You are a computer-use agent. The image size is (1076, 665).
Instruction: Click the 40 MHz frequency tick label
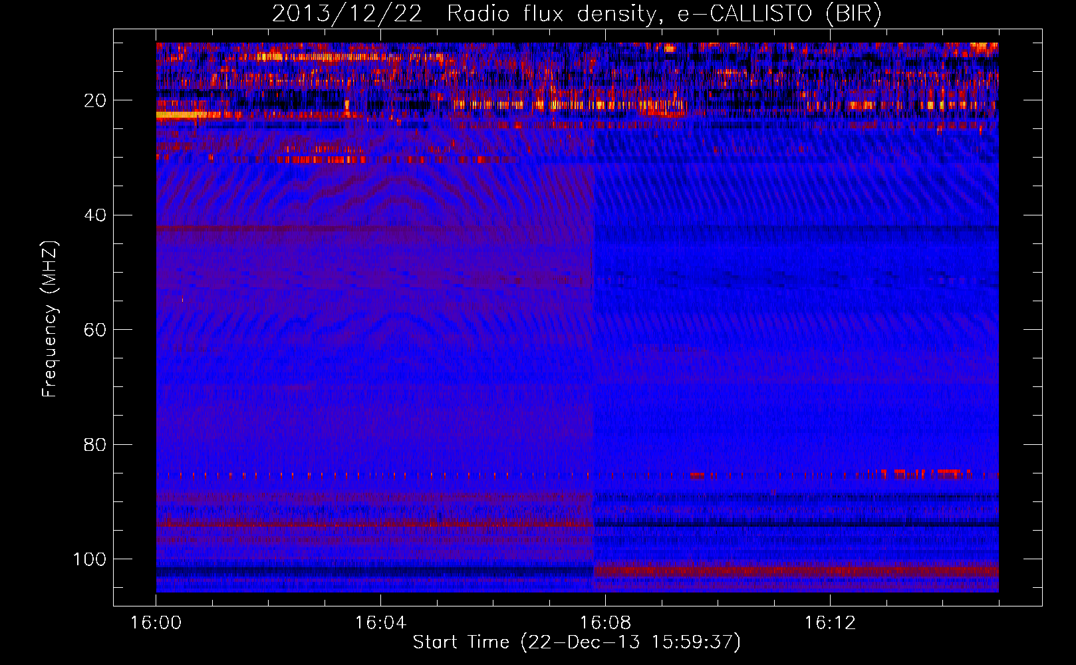point(96,215)
